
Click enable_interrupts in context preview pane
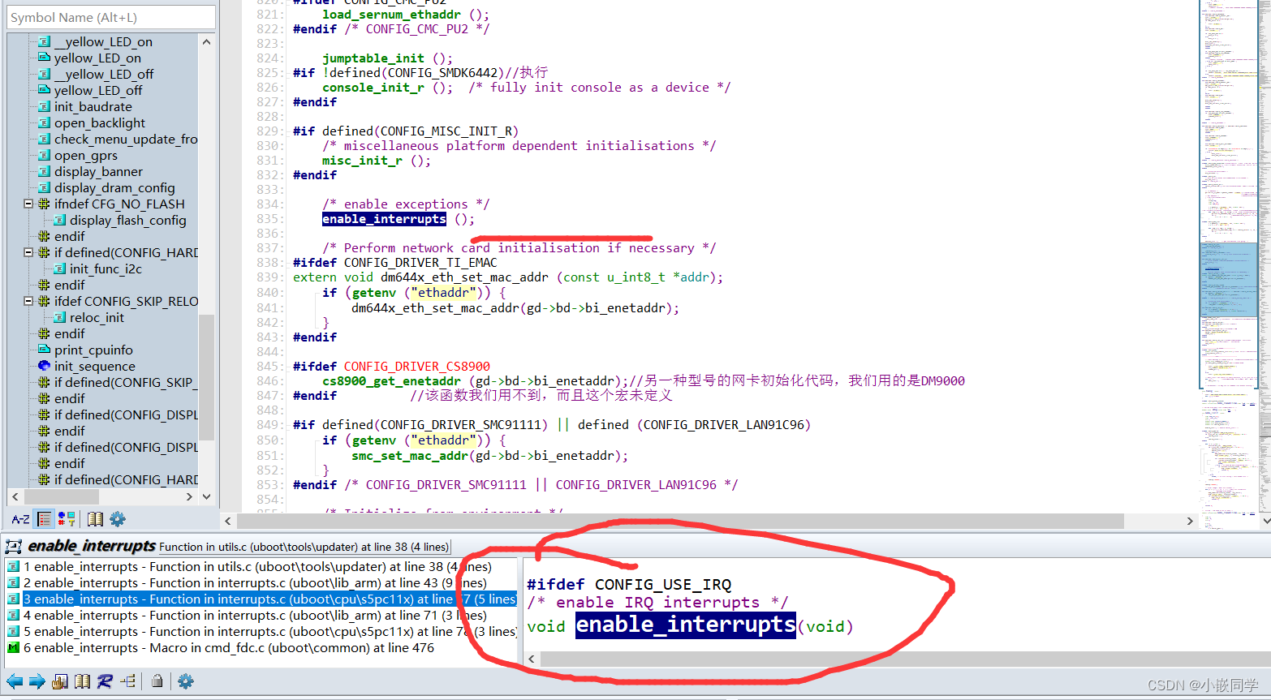[686, 625]
